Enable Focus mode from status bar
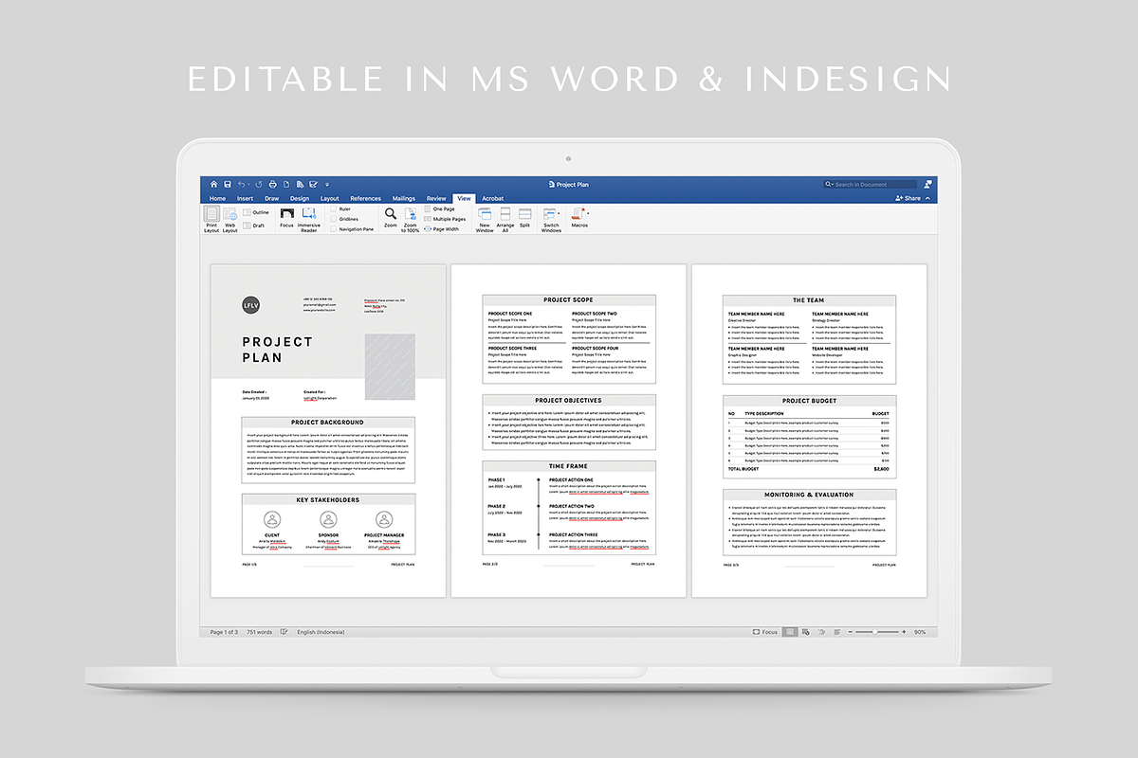Screen dimensions: 1138x758 pos(764,631)
